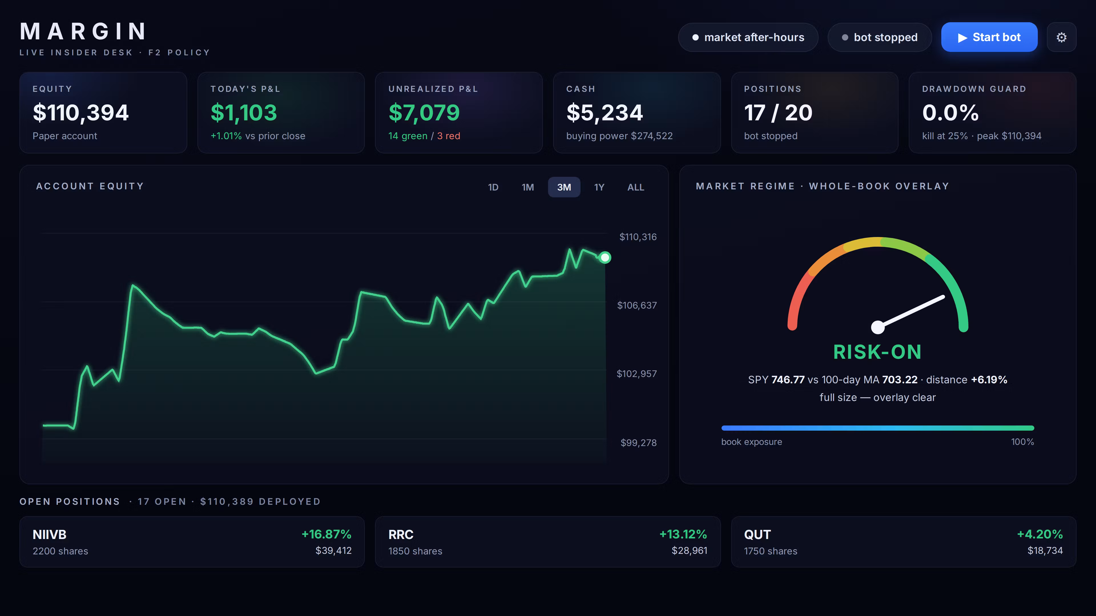Click the Today's P&L card
The image size is (1096, 616).
pos(281,113)
